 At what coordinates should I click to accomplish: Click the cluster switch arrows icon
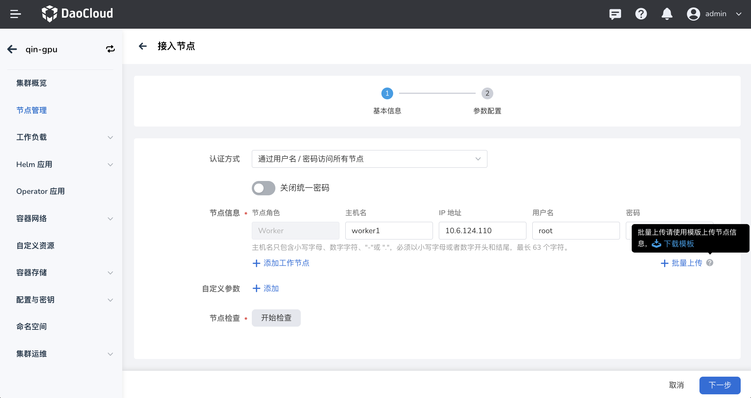(x=110, y=49)
